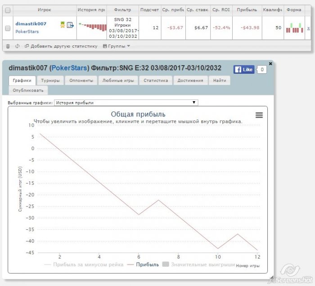Close the dimastik007 panel with X
Viewport: 315px width, 286px height.
coord(270,63)
